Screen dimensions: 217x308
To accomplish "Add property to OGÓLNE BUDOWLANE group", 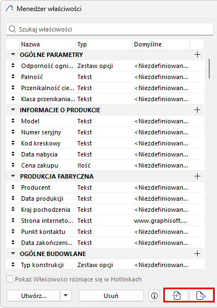I will click(x=197, y=254).
